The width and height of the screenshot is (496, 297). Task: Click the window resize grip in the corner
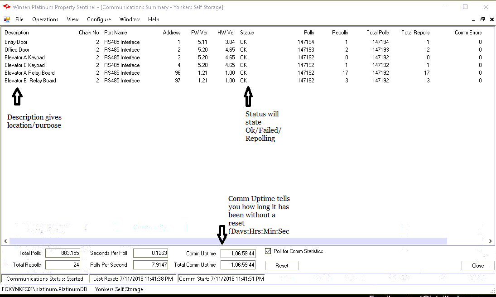pyautogui.click(x=492, y=290)
